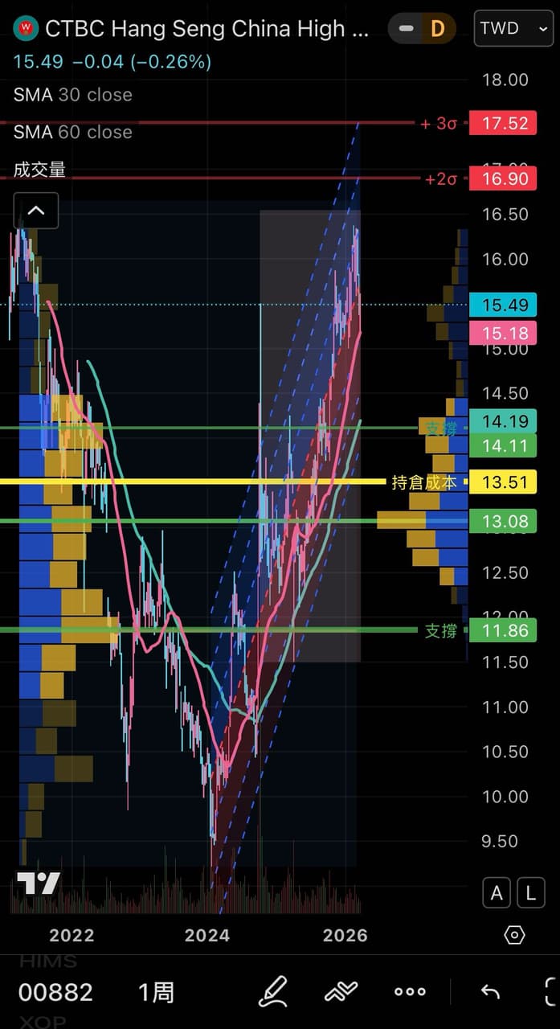This screenshot has width=560, height=1029.
Task: Tap the 支撐 support label 11.86
Action: tap(504, 630)
